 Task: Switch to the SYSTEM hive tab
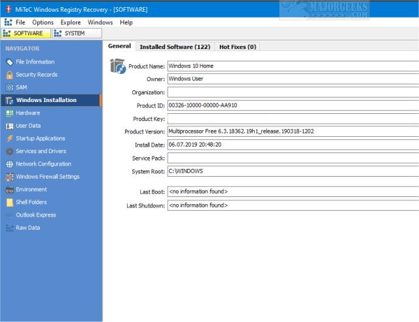click(x=77, y=33)
